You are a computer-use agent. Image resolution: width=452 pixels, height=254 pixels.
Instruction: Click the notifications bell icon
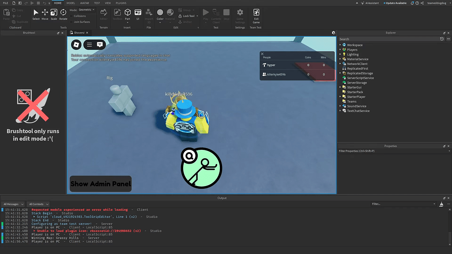pyautogui.click(x=412, y=3)
